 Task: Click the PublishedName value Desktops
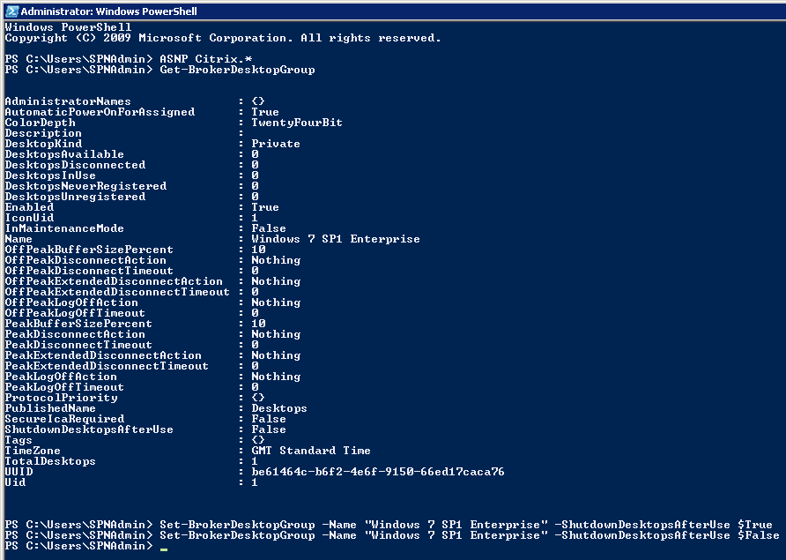tap(279, 408)
